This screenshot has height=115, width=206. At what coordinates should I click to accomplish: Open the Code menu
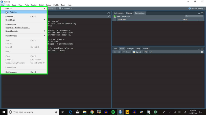pyautogui.click(x=14, y=5)
